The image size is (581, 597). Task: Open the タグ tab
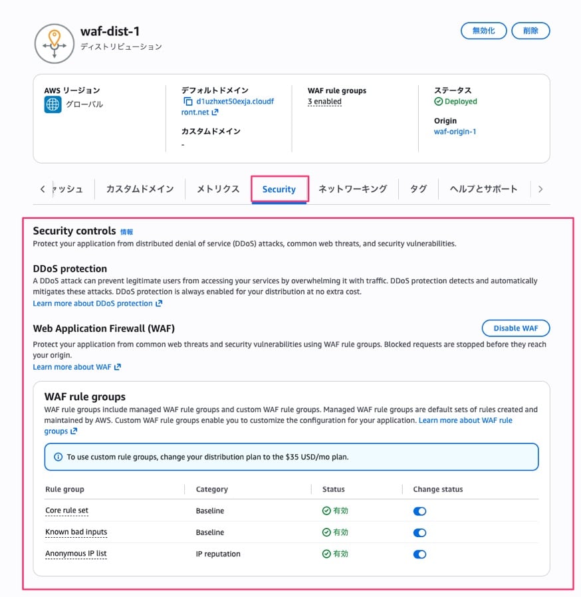coord(418,189)
